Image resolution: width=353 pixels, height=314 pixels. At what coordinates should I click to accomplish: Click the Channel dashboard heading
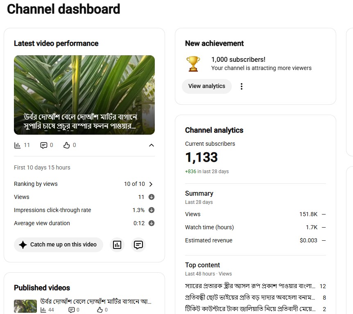[x=63, y=9]
